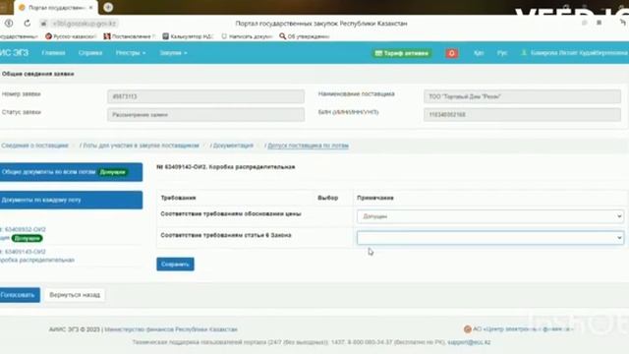The height and width of the screenshot is (354, 629).
Task: Open the Лоты для участия в закупке tab
Action: pos(141,146)
